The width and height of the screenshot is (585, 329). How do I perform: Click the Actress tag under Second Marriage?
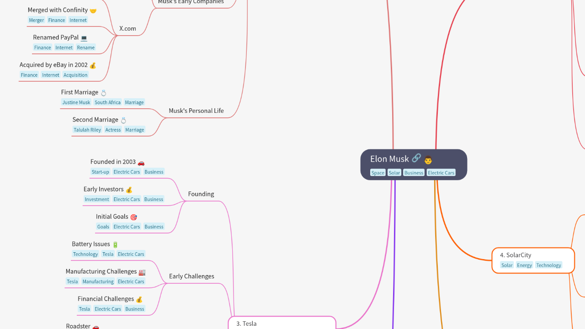point(113,130)
